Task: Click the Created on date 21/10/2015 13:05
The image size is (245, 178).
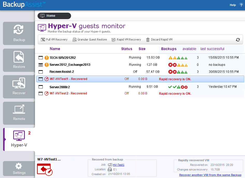Action: [x=119, y=174]
